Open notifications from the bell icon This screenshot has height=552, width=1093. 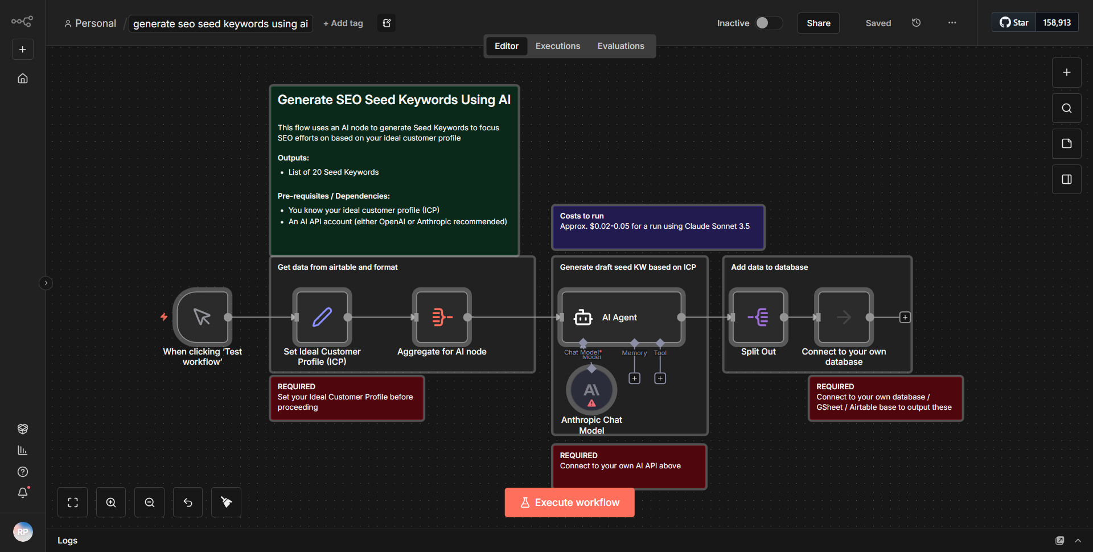click(23, 493)
